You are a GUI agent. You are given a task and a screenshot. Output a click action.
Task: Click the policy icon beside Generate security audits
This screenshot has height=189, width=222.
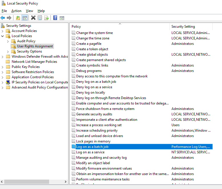73,114
